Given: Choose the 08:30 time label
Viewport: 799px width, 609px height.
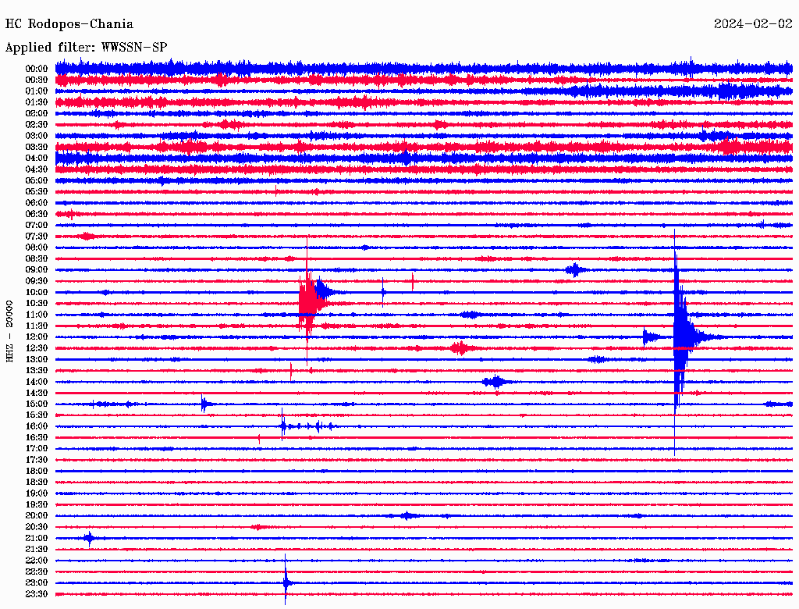Looking at the screenshot, I should pyautogui.click(x=37, y=258).
